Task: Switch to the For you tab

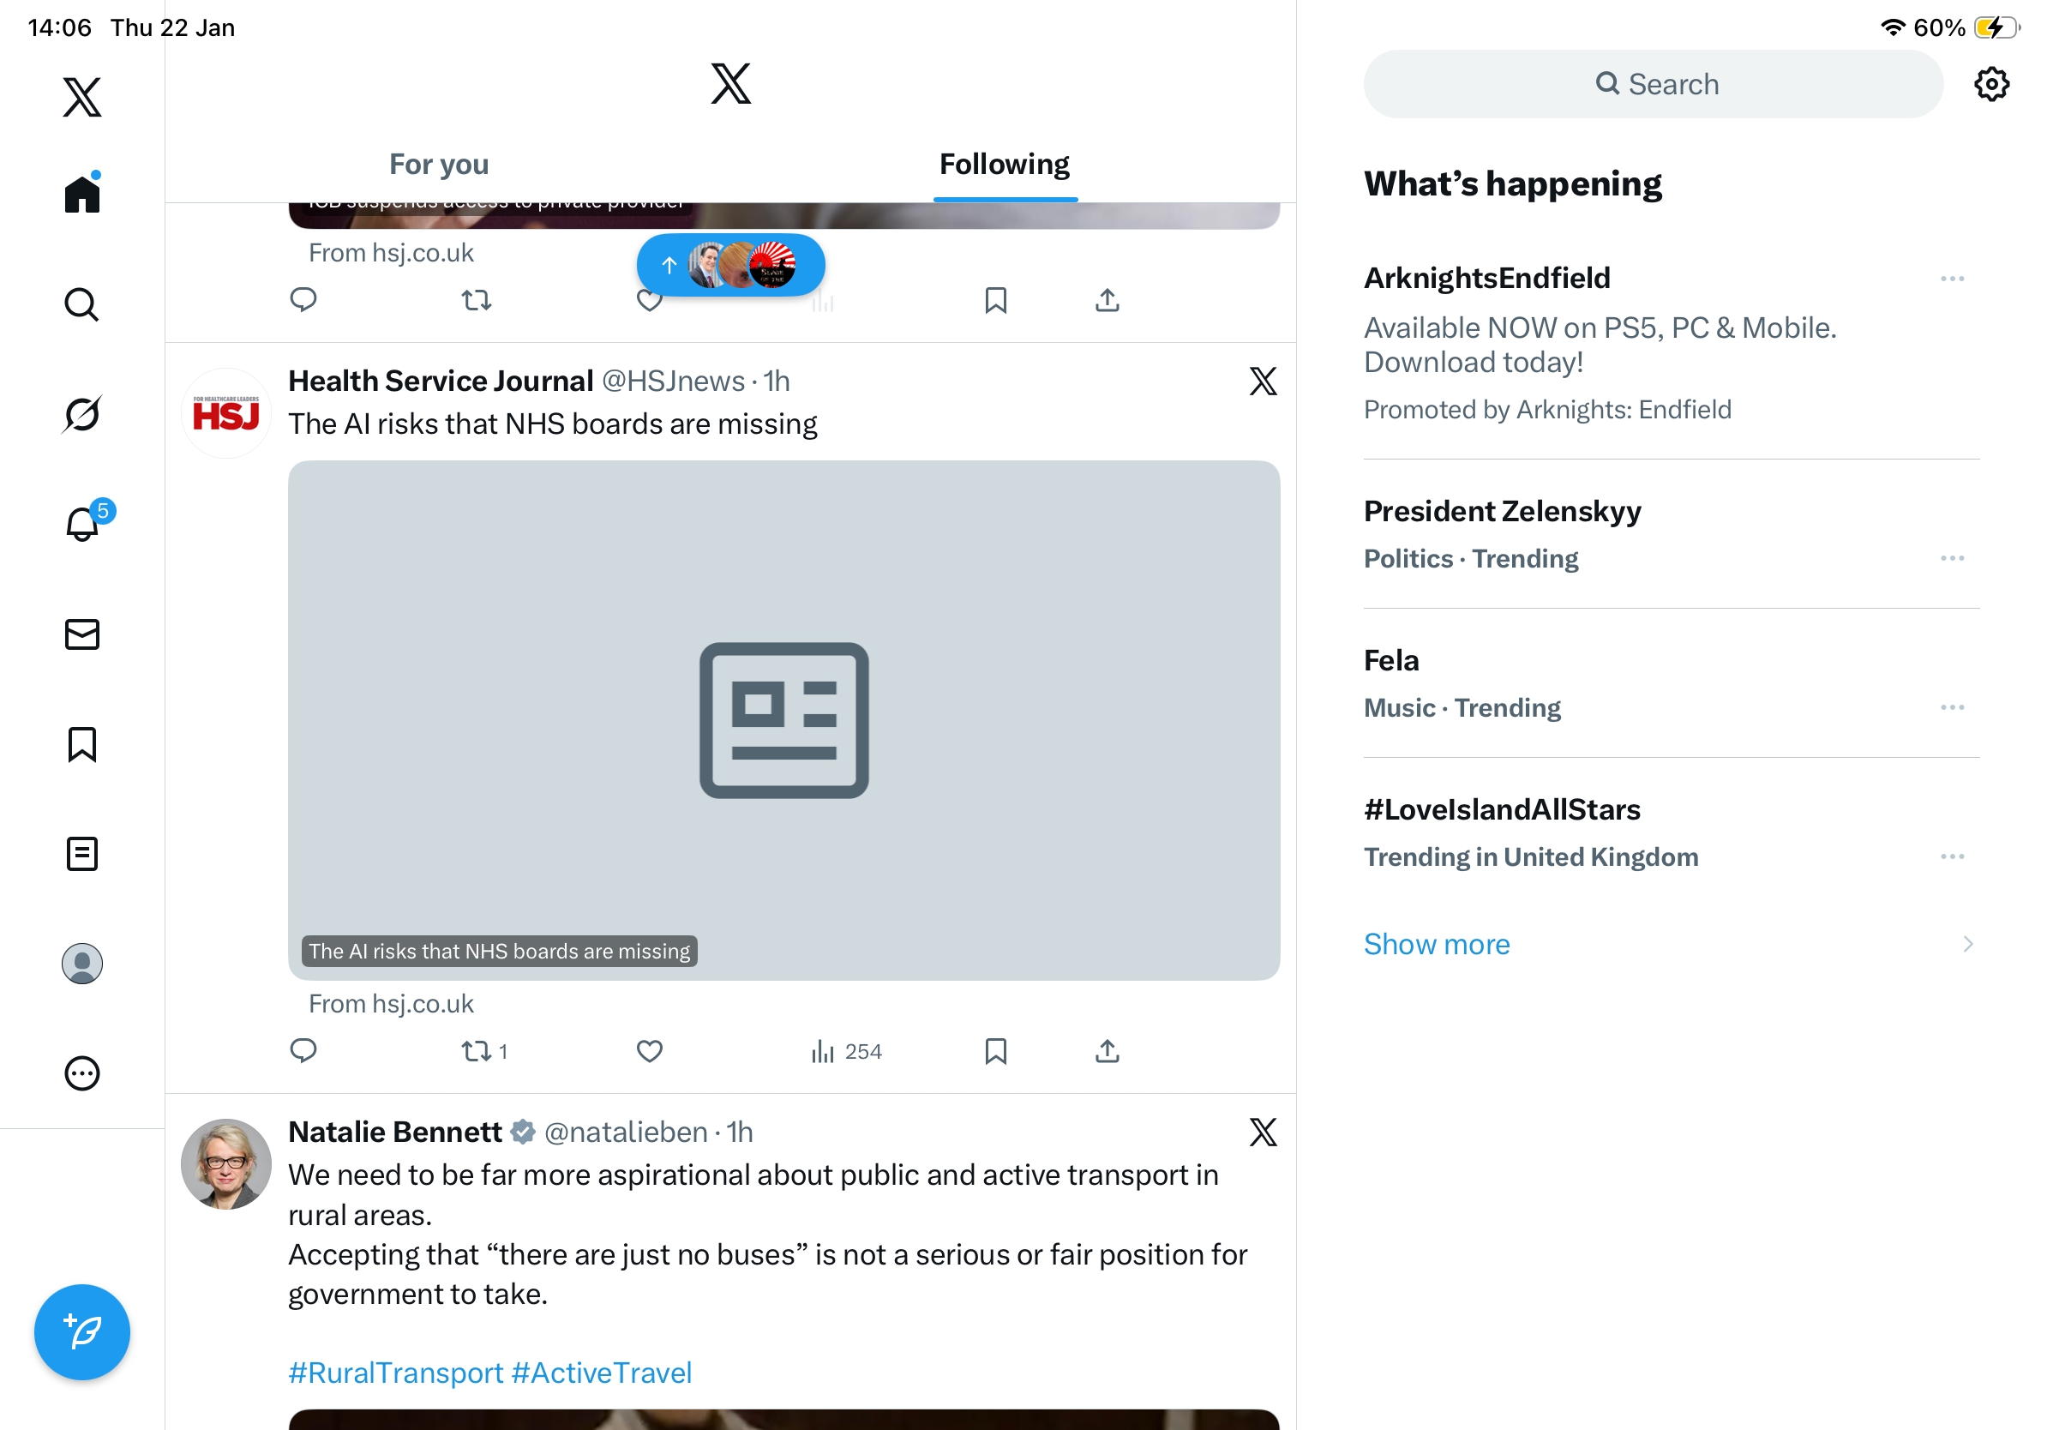Action: tap(439, 164)
